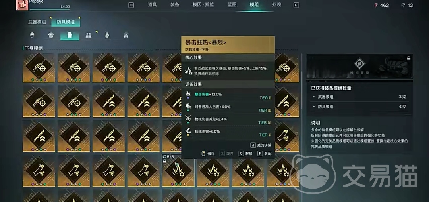The width and height of the screenshot is (429, 202).
Task: Open the 装备 top tab
Action: tap(175, 5)
